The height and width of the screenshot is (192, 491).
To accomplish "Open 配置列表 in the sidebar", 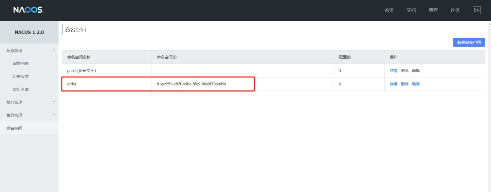I will [x=21, y=64].
